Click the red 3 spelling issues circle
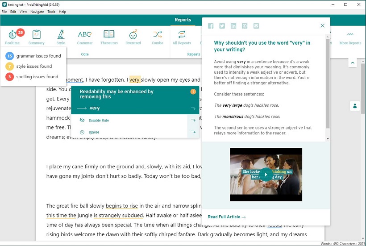 point(9,76)
